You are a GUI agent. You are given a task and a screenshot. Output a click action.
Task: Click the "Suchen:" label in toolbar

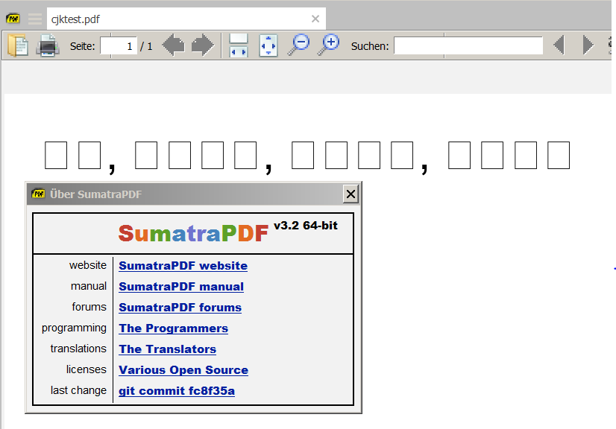370,46
